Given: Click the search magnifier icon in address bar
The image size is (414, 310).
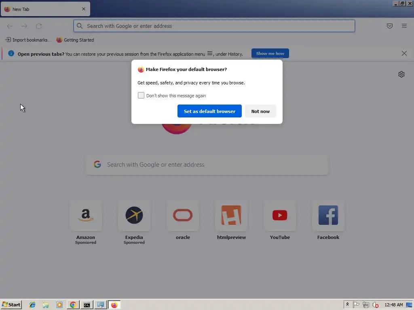Looking at the screenshot, I should 80,26.
